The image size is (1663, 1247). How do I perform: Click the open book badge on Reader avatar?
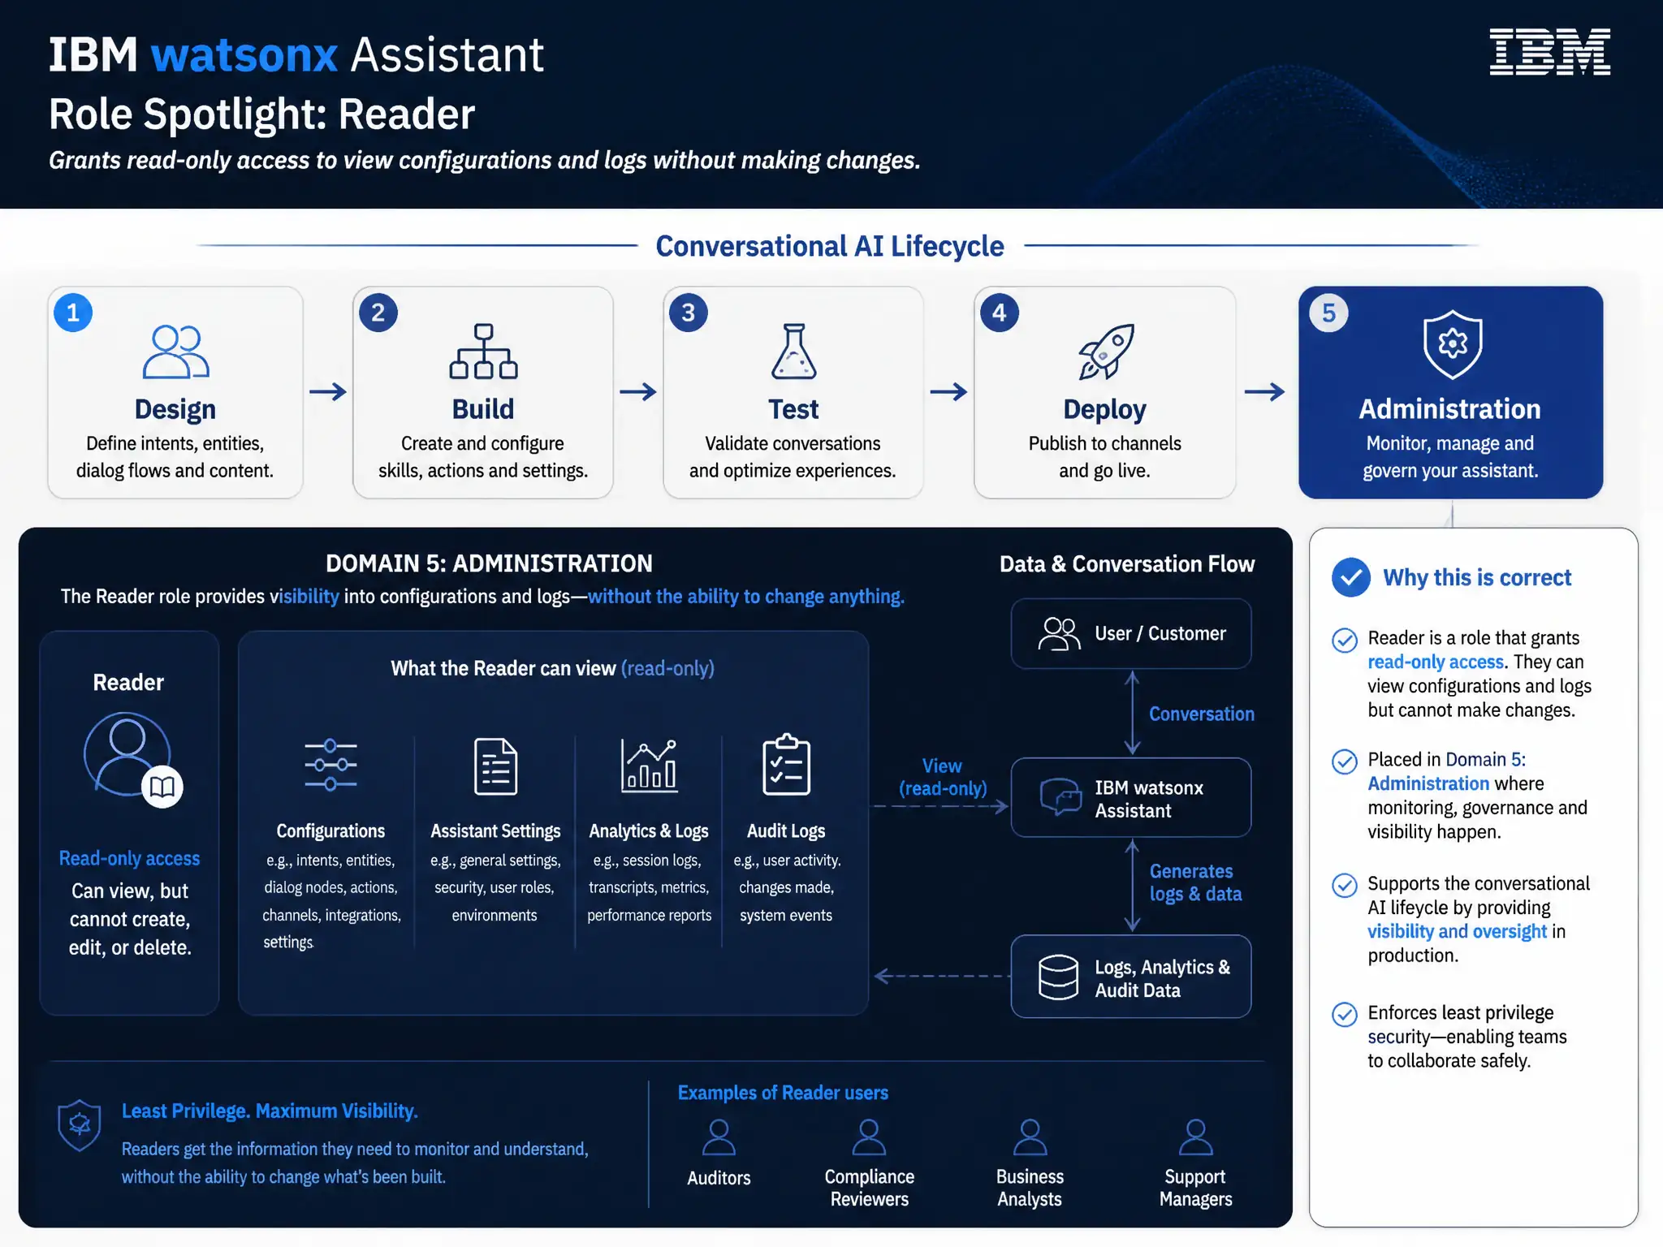click(162, 787)
